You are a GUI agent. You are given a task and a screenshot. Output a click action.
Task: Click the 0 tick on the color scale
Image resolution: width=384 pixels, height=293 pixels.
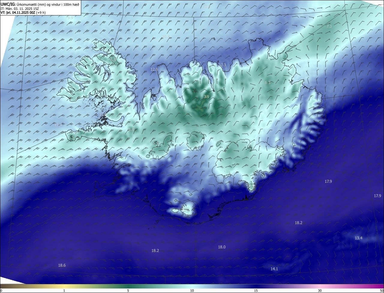click(x=1, y=291)
